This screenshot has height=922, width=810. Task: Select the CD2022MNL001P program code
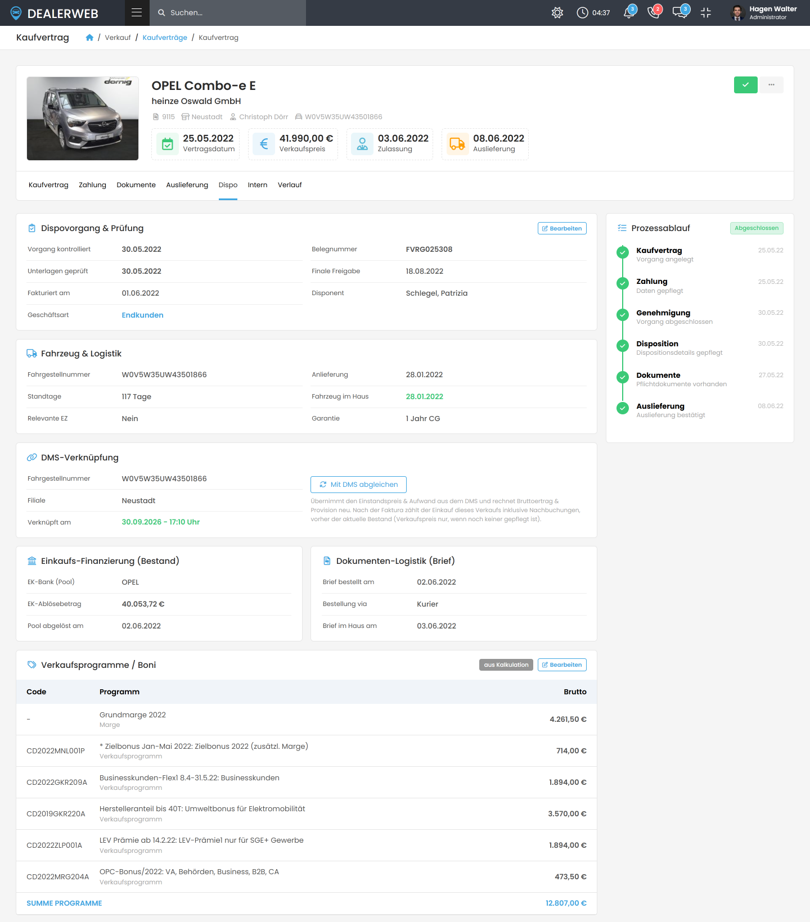tap(56, 751)
